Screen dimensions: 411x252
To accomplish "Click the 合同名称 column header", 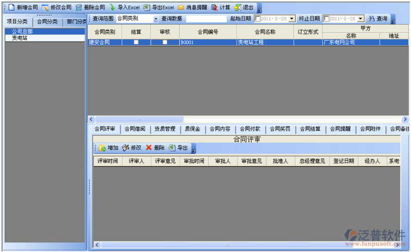I will coord(265,32).
